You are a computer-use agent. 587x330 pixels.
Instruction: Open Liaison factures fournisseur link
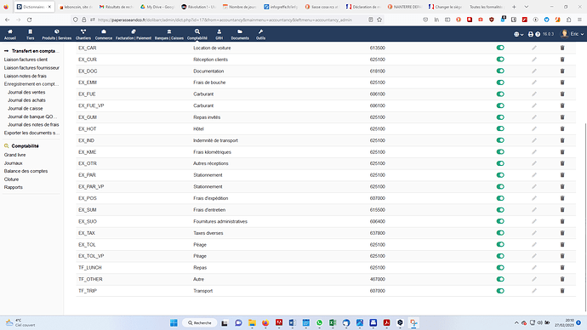(31, 68)
